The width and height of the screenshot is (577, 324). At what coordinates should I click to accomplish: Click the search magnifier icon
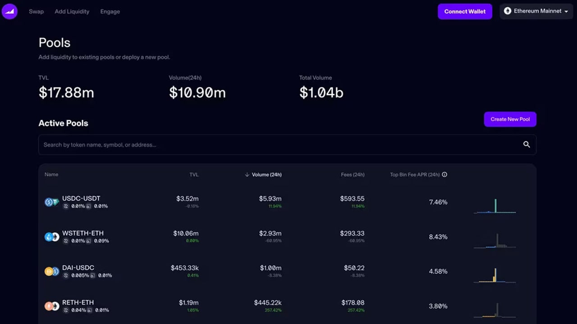tap(527, 144)
